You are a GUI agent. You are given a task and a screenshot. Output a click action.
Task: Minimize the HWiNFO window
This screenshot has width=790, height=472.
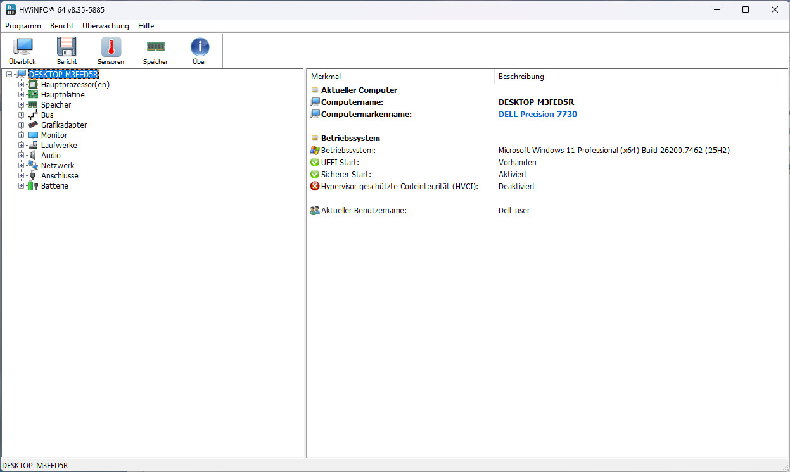pyautogui.click(x=717, y=9)
